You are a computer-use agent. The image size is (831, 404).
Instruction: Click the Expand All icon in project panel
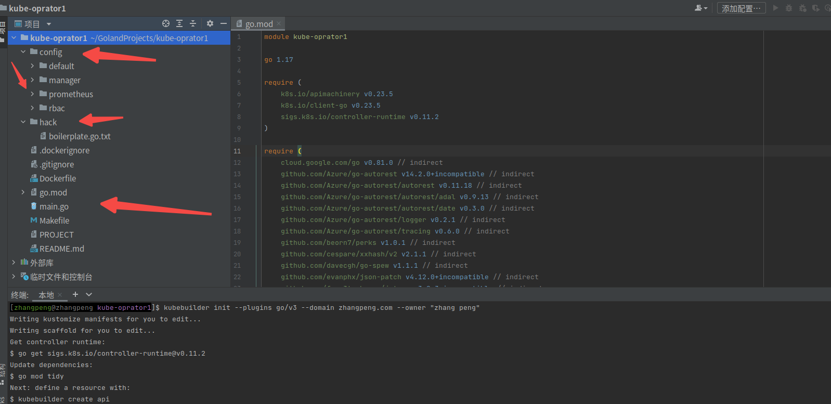(x=179, y=23)
